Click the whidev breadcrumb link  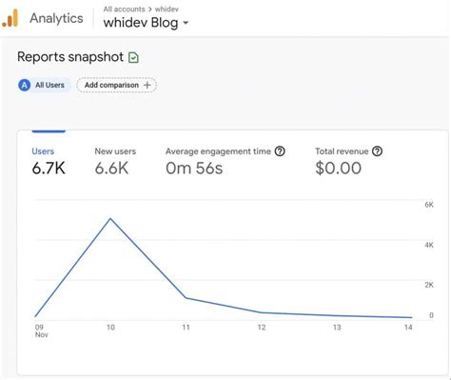(x=167, y=10)
